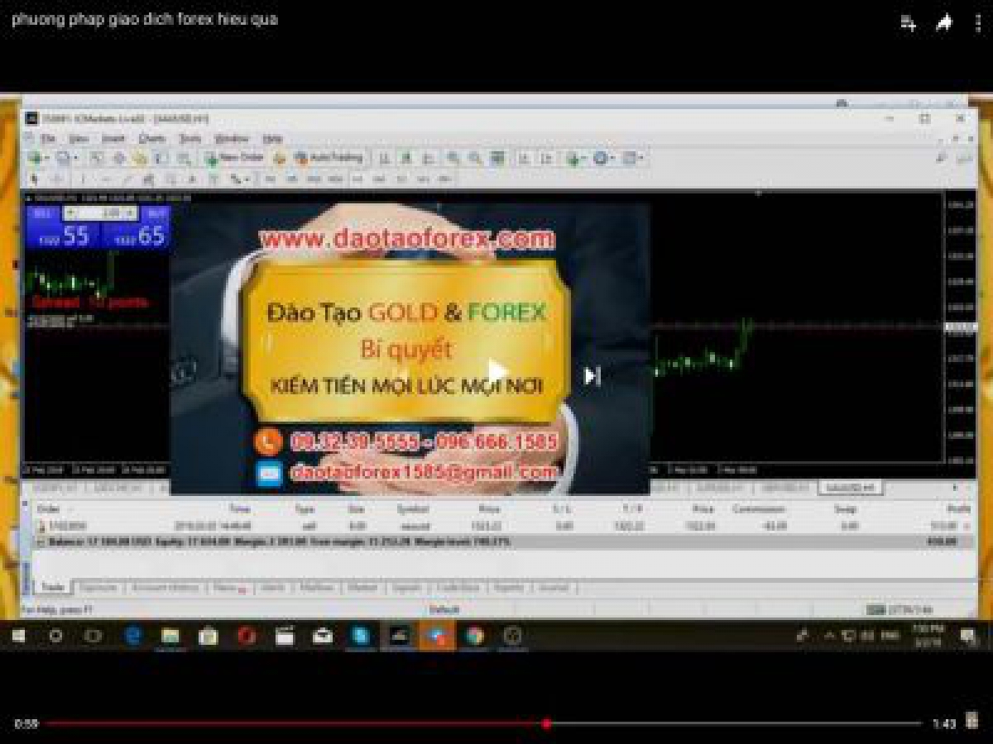The width and height of the screenshot is (993, 744).
Task: Open Skype from the taskbar
Action: pyautogui.click(x=361, y=636)
